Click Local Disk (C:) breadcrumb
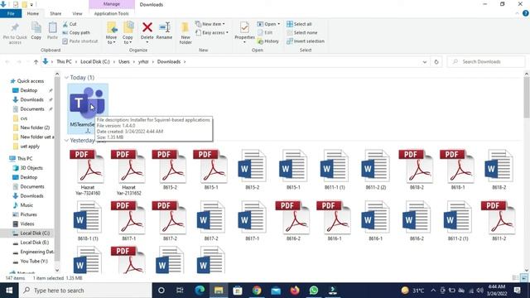 95,62
